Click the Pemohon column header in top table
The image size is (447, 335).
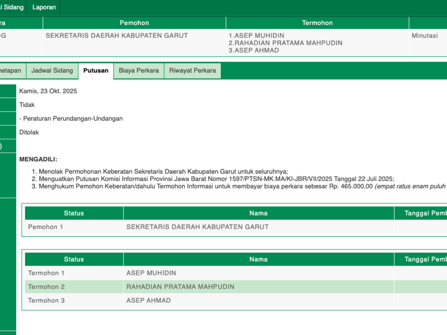coord(134,23)
